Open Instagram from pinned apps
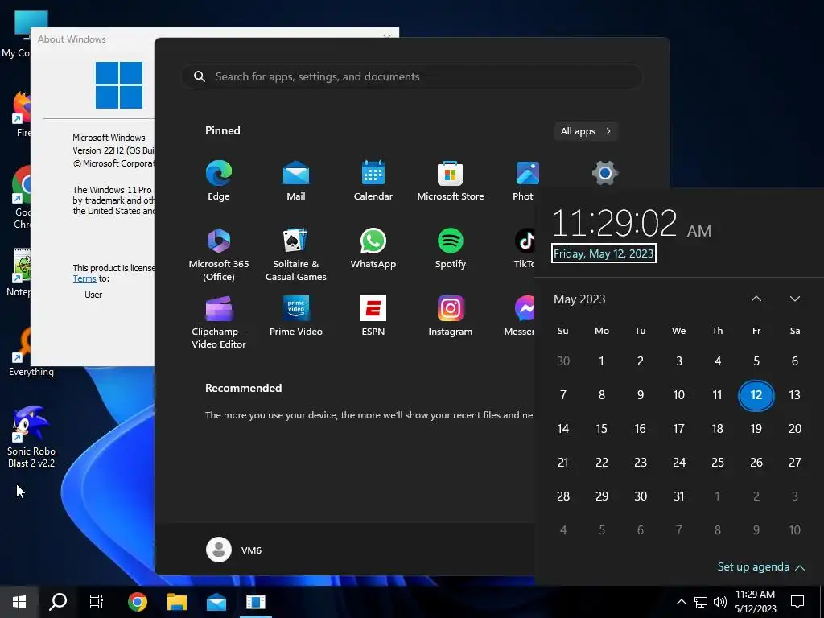824x618 pixels. [x=451, y=316]
